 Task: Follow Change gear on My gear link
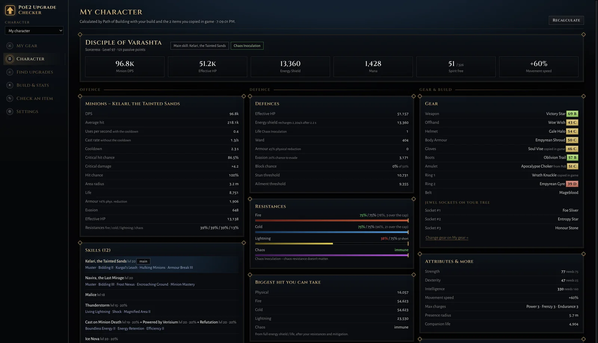click(447, 238)
